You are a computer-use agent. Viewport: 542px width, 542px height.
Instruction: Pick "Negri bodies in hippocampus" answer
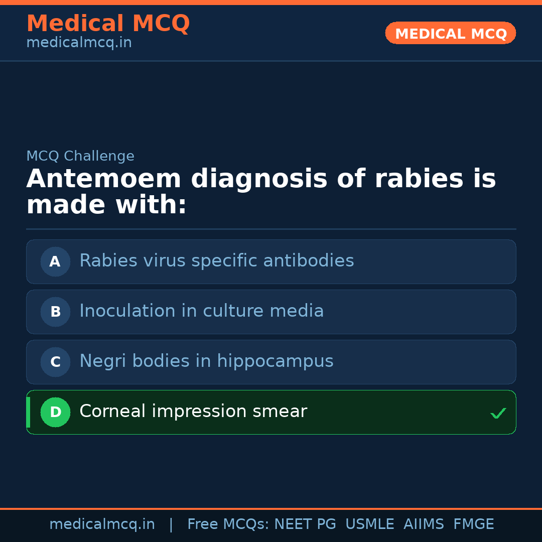click(x=206, y=361)
